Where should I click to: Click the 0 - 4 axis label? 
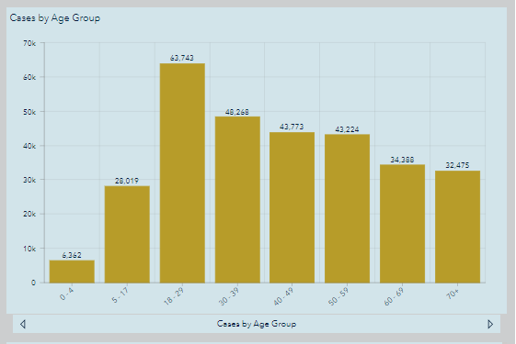click(x=67, y=294)
